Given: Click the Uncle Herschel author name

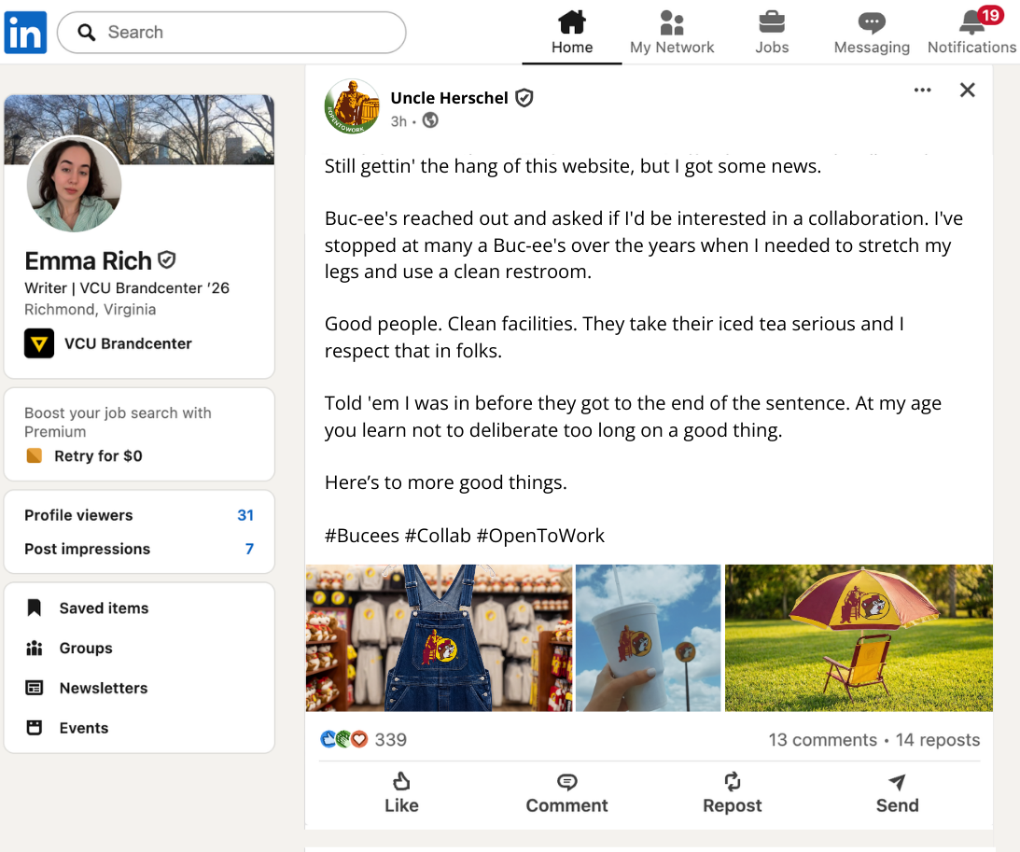Looking at the screenshot, I should [449, 98].
